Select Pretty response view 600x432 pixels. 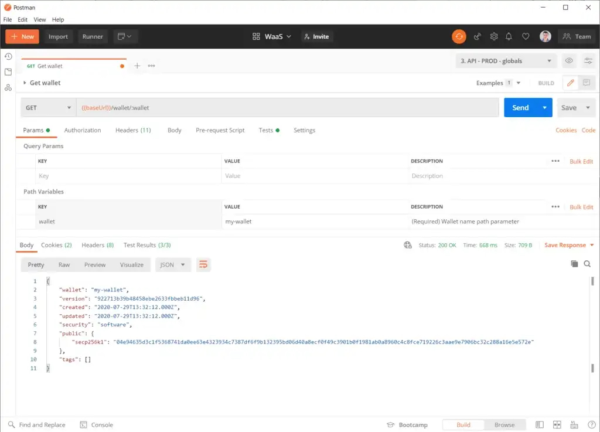[36, 265]
